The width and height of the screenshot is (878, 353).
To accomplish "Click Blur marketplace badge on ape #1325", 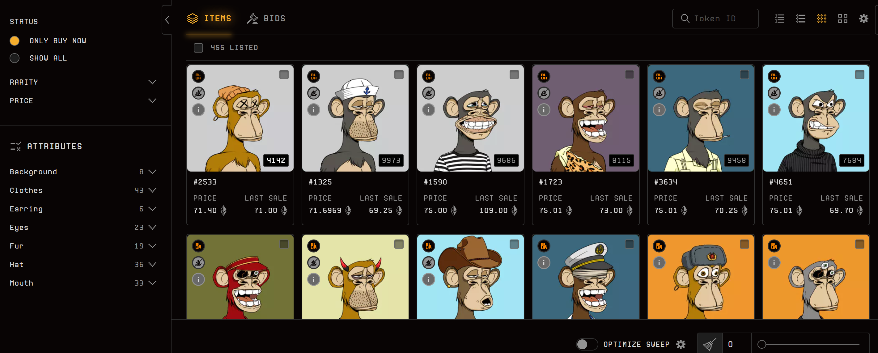I will tap(313, 76).
